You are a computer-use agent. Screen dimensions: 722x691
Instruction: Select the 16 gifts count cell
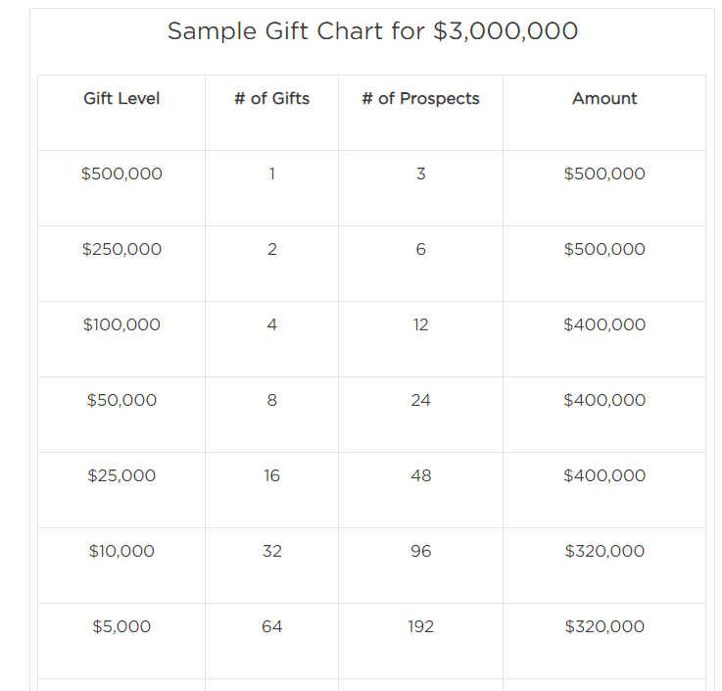271,476
